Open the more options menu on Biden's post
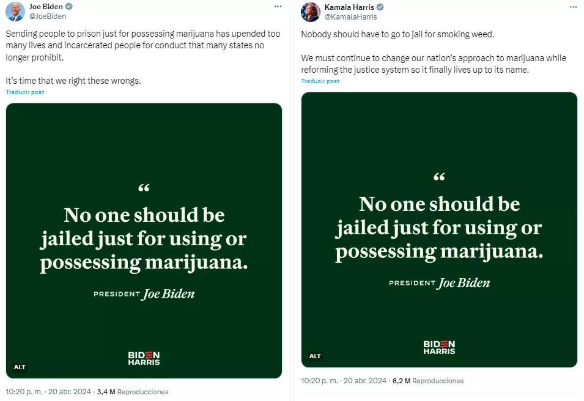The height and width of the screenshot is (401, 584). pos(278,6)
